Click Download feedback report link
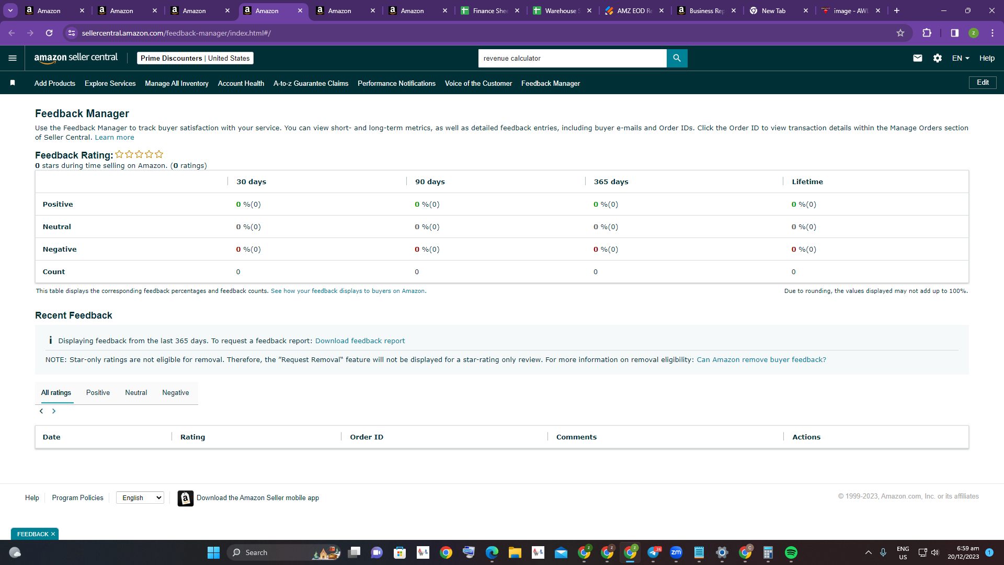 pyautogui.click(x=360, y=341)
